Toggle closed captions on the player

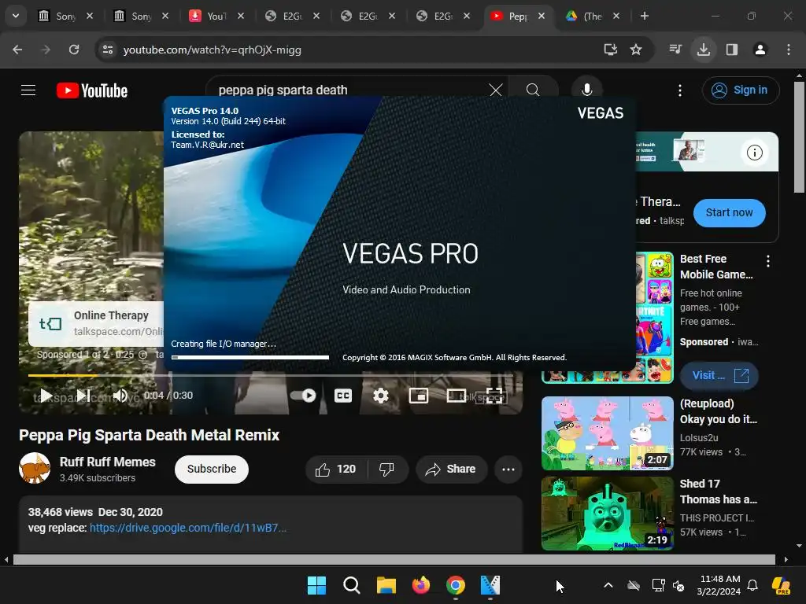pos(343,396)
